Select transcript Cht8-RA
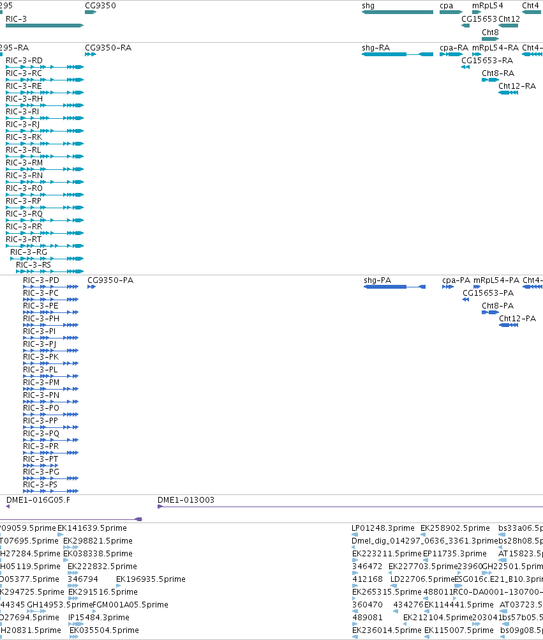This screenshot has height=640, width=543. click(x=490, y=80)
